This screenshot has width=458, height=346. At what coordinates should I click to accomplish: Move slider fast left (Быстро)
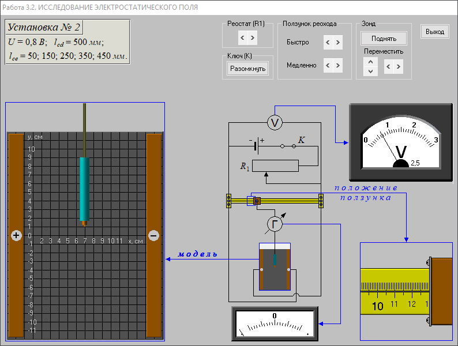[x=328, y=43]
